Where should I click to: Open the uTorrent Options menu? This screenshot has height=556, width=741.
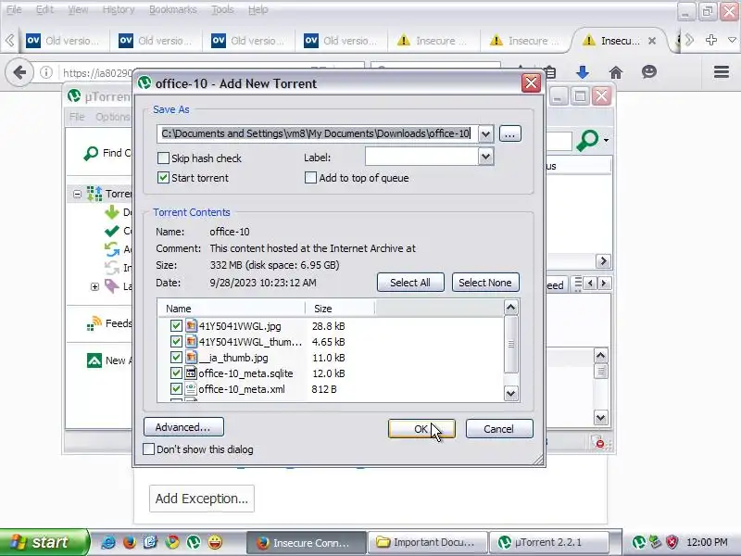pyautogui.click(x=112, y=117)
